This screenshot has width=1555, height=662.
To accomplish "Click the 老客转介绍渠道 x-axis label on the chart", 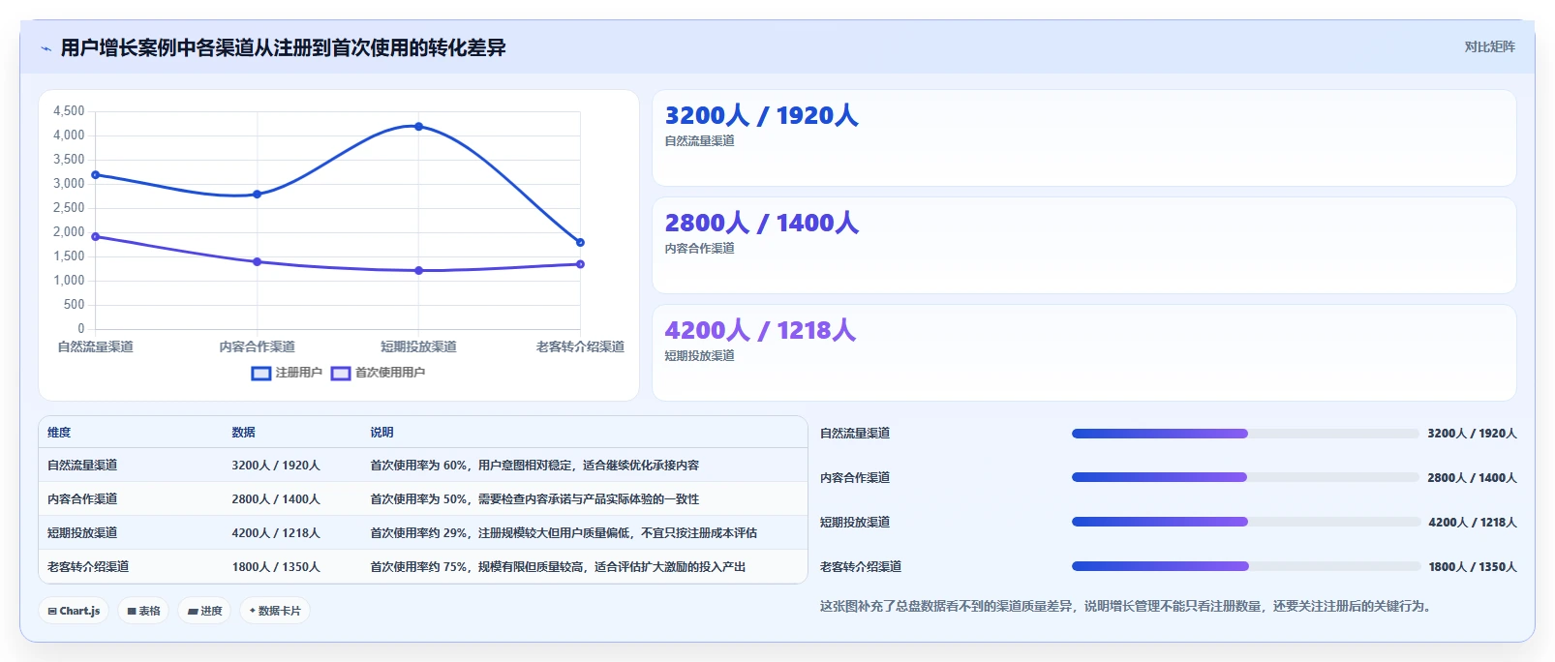I will click(x=580, y=346).
